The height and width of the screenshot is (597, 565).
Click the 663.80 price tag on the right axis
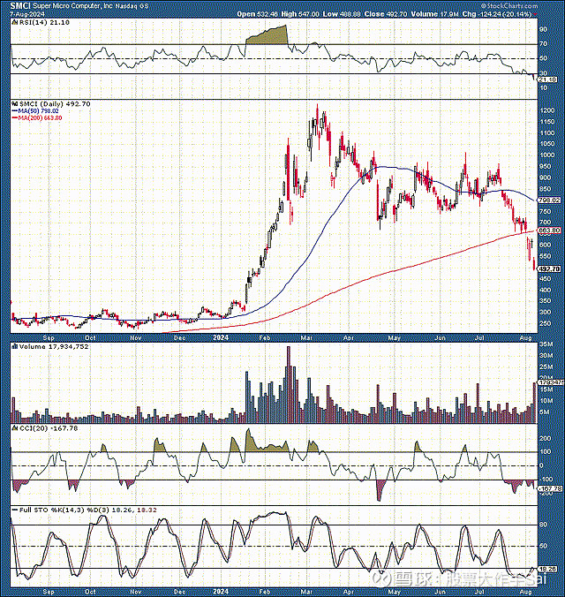coord(550,230)
